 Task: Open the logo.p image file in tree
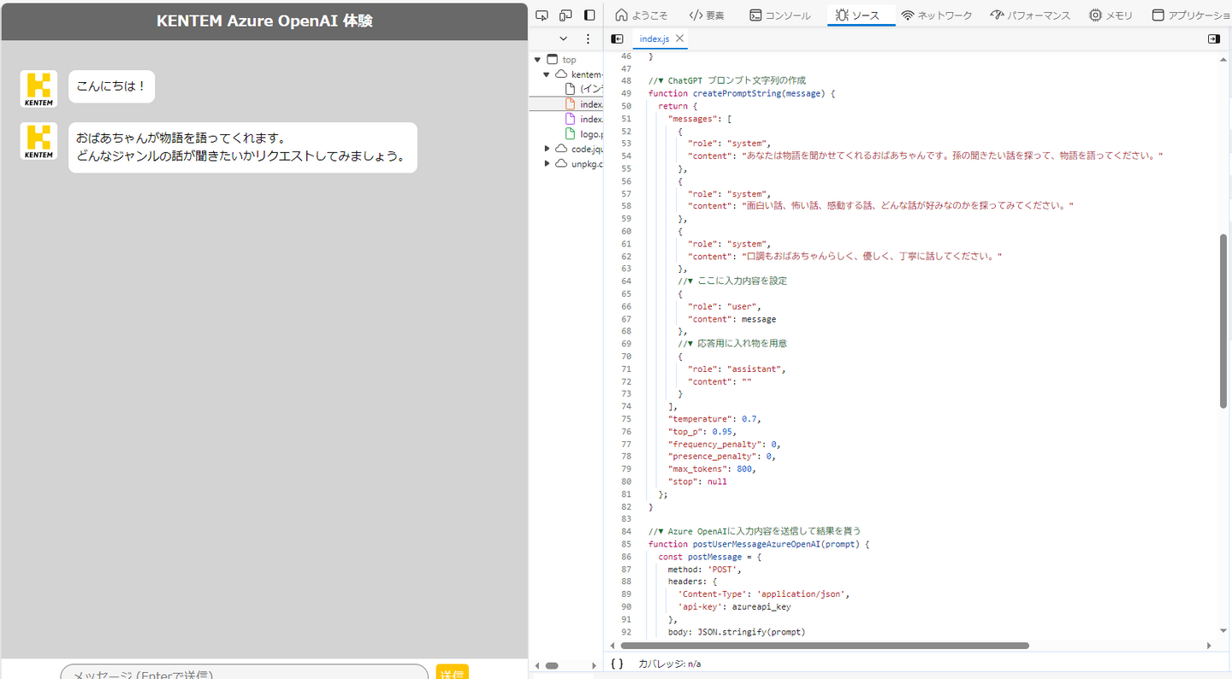pos(584,134)
